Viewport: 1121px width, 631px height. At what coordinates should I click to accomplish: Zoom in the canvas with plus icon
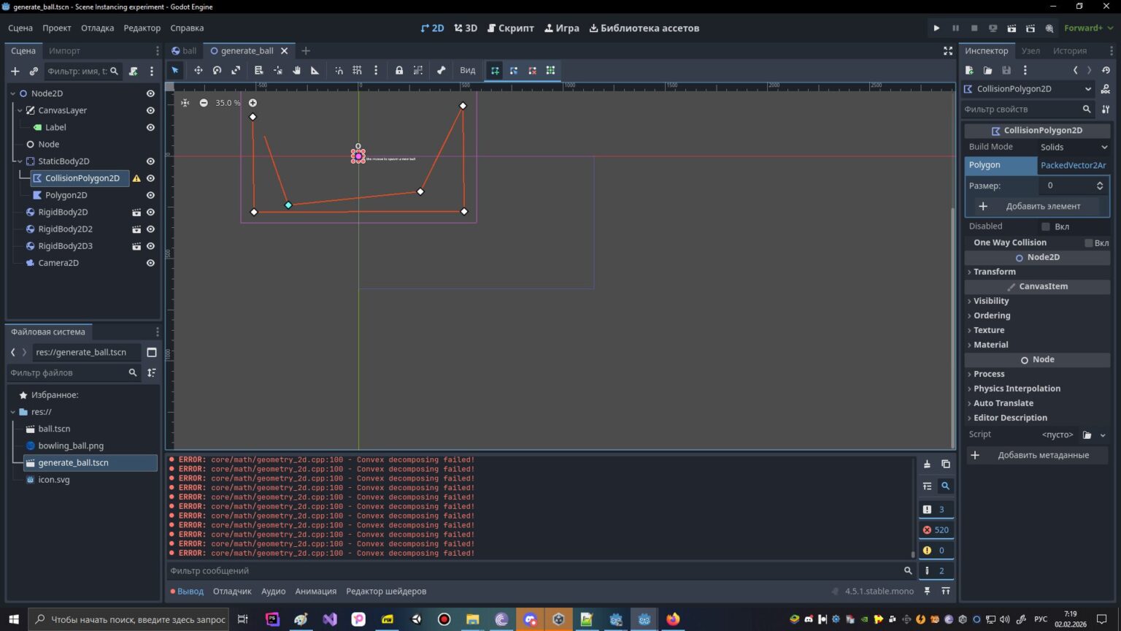(x=253, y=103)
